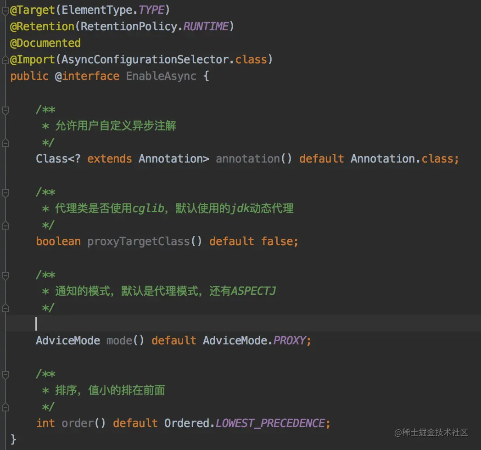
Task: Click fold end marker of the cglib comment
Action: (x=5, y=225)
